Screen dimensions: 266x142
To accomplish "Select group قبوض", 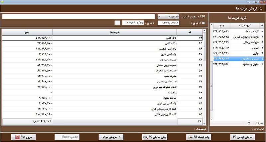I will pos(238,48).
